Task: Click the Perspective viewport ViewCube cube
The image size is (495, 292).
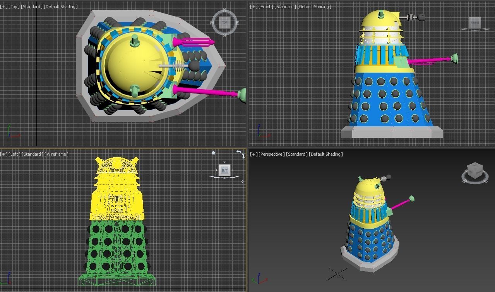Action: pos(475,170)
